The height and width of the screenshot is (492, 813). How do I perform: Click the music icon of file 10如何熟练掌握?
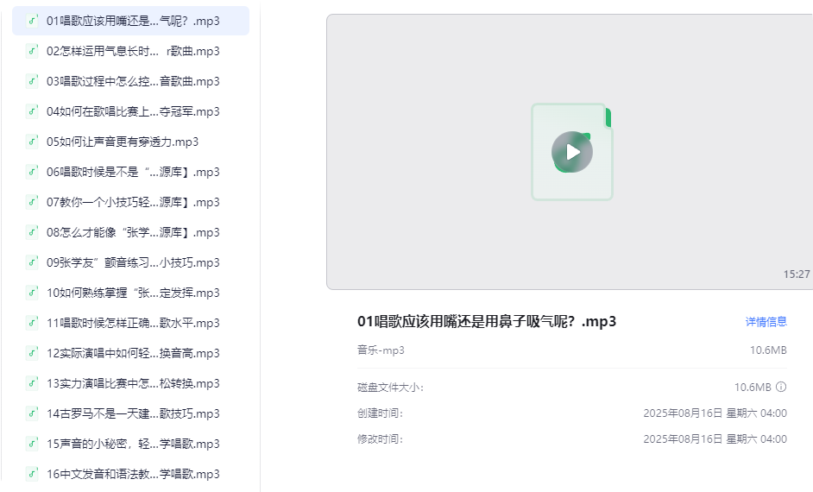(32, 293)
